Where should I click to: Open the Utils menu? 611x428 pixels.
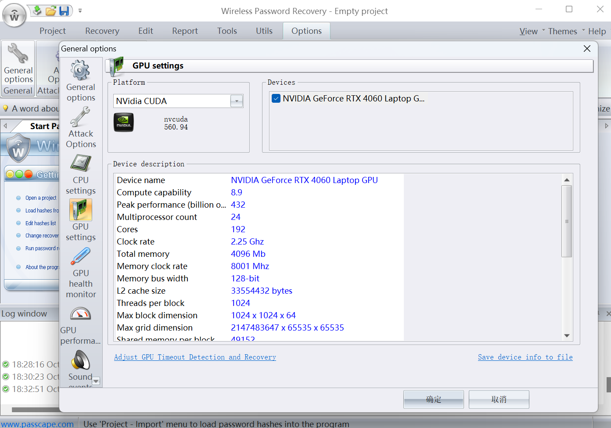(264, 31)
